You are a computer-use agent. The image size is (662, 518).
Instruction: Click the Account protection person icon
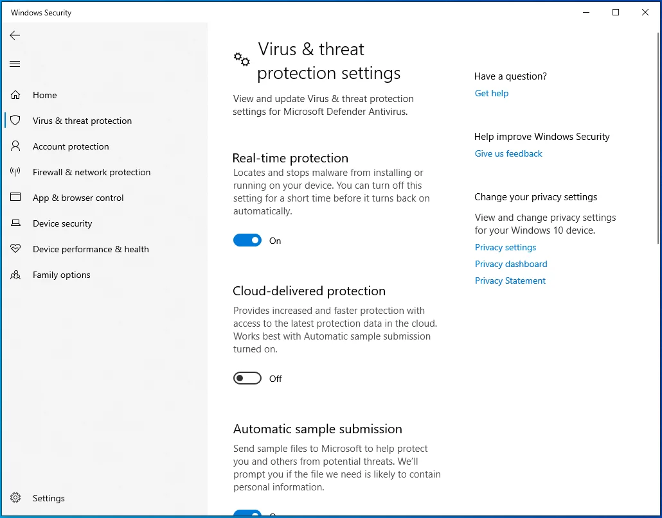pyautogui.click(x=15, y=146)
